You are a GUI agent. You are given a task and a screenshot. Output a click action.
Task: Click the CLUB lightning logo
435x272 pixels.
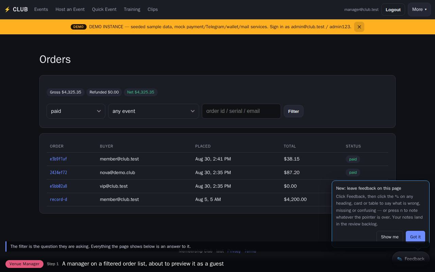[x=16, y=10]
